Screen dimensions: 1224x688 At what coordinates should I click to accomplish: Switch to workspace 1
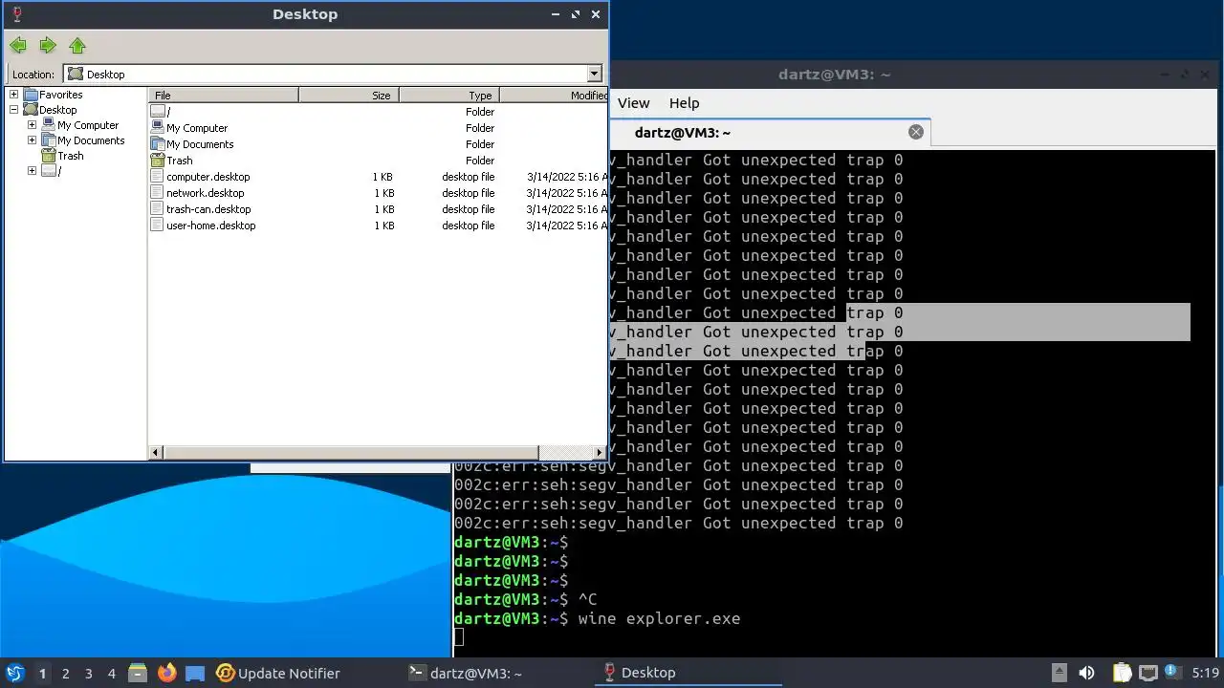pos(42,674)
